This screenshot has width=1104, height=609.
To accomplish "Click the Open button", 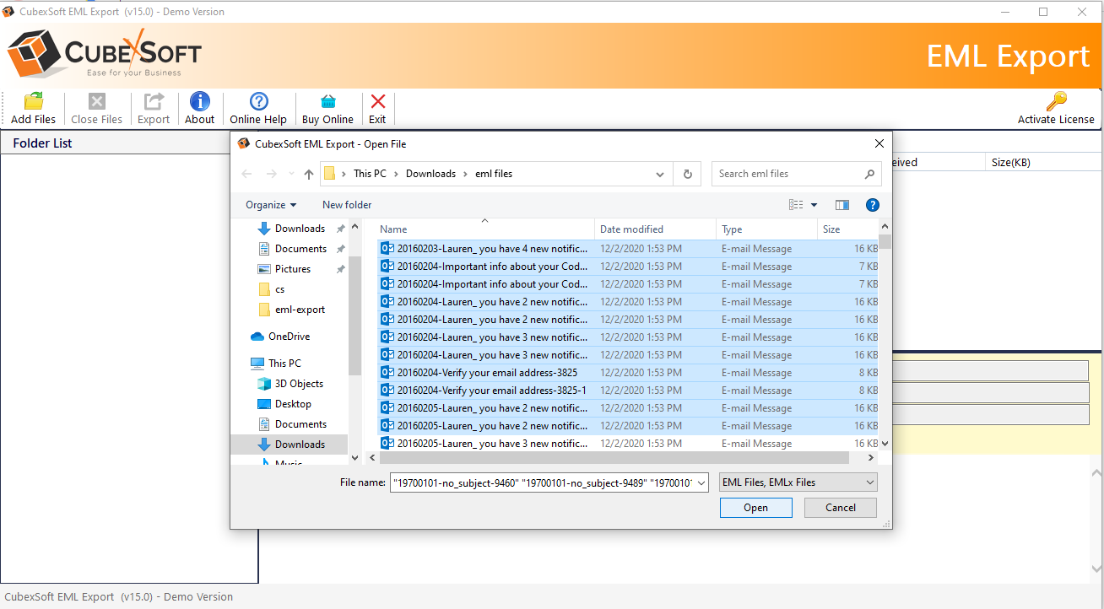I will [756, 508].
